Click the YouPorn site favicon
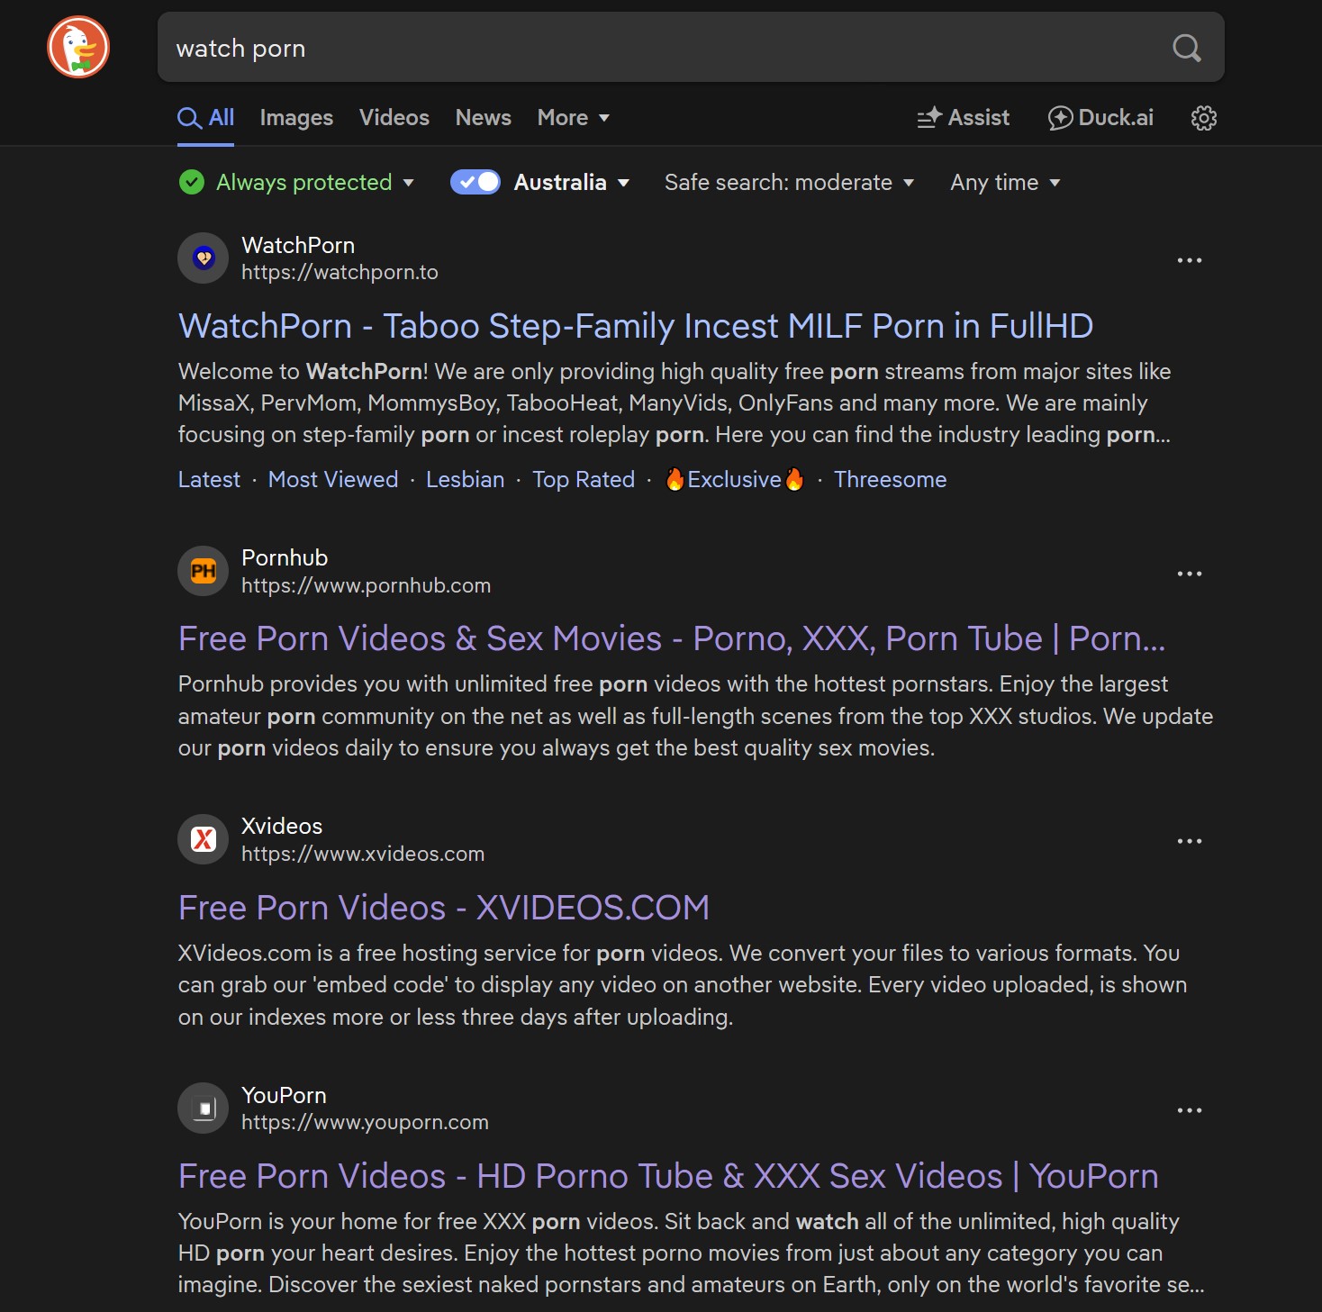 point(204,1108)
